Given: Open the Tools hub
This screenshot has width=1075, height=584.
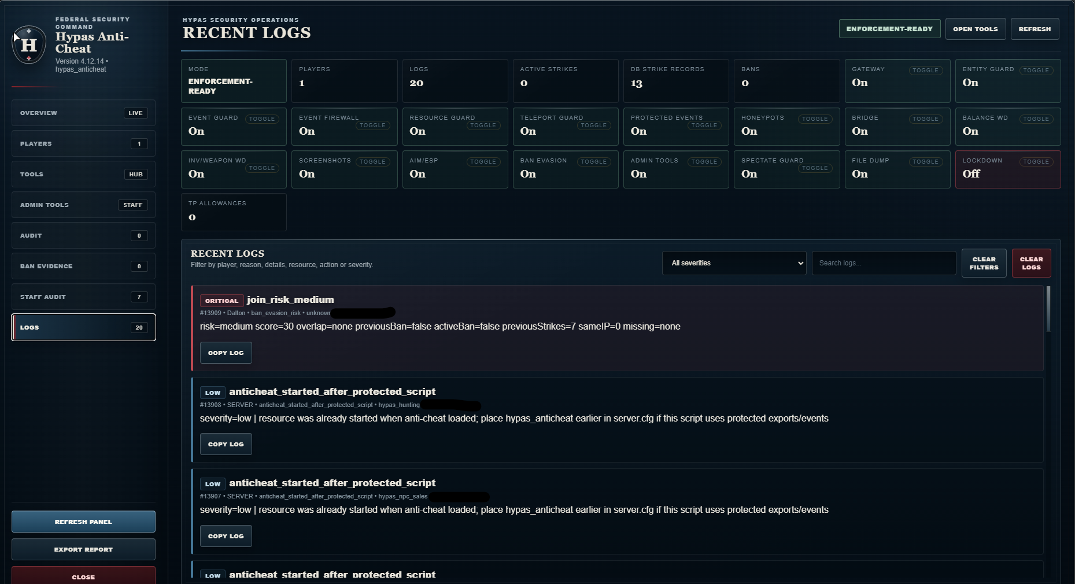Looking at the screenshot, I should (x=83, y=174).
